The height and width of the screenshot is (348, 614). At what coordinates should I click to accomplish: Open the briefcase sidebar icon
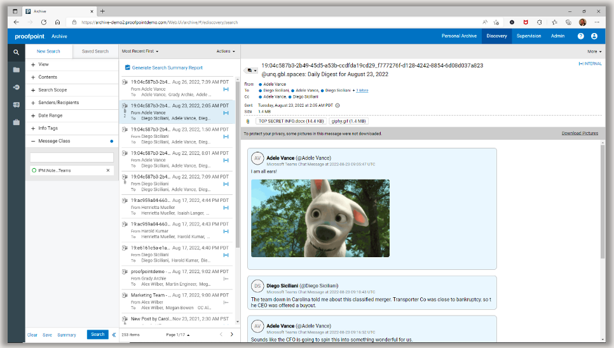[x=16, y=123]
